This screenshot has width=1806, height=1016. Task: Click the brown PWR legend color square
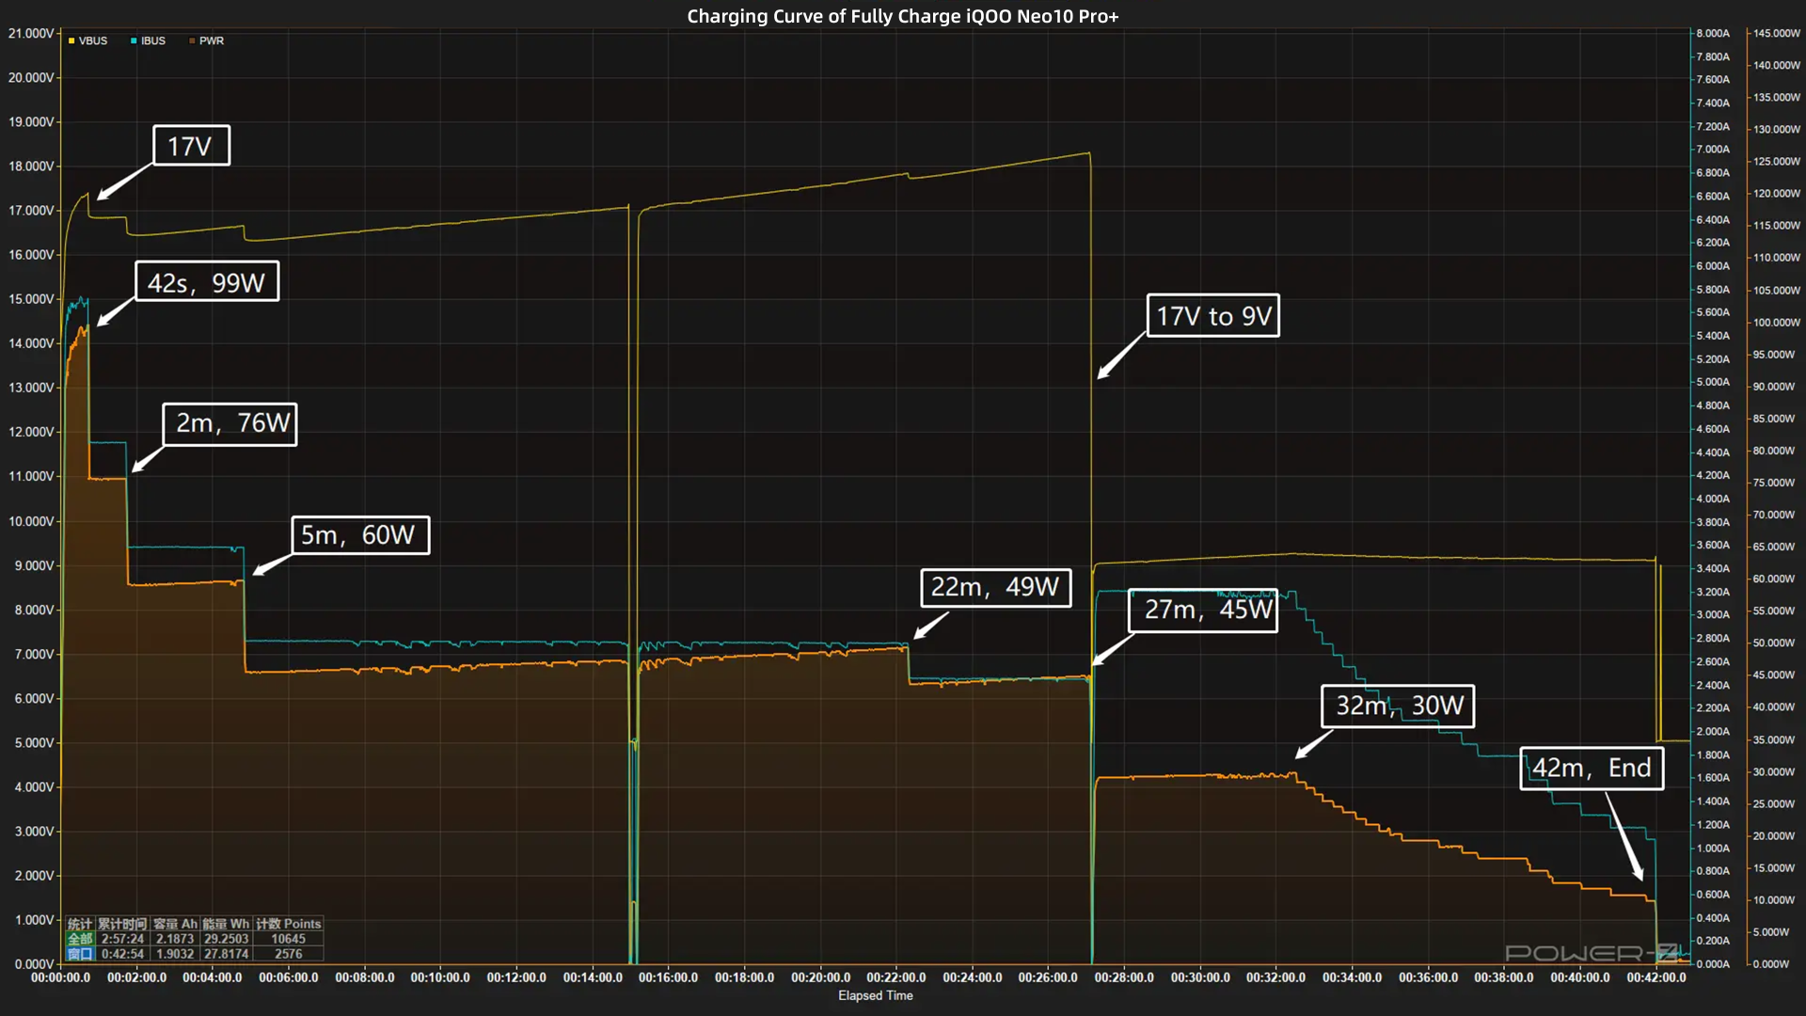click(x=192, y=41)
